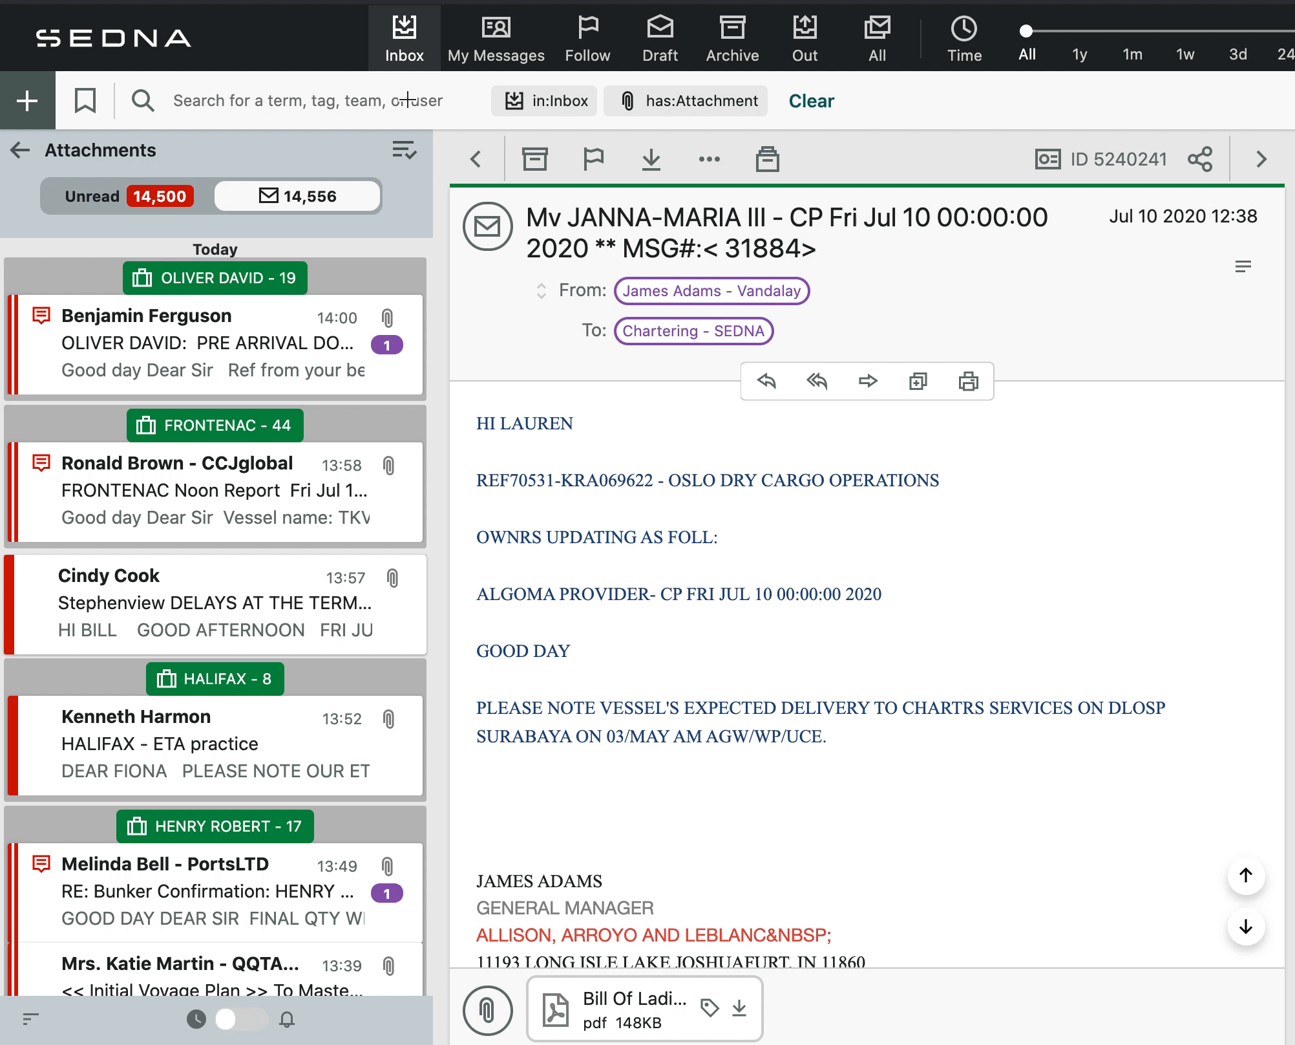This screenshot has height=1045, width=1295.
Task: Show the All messages tab
Action: (x=877, y=38)
